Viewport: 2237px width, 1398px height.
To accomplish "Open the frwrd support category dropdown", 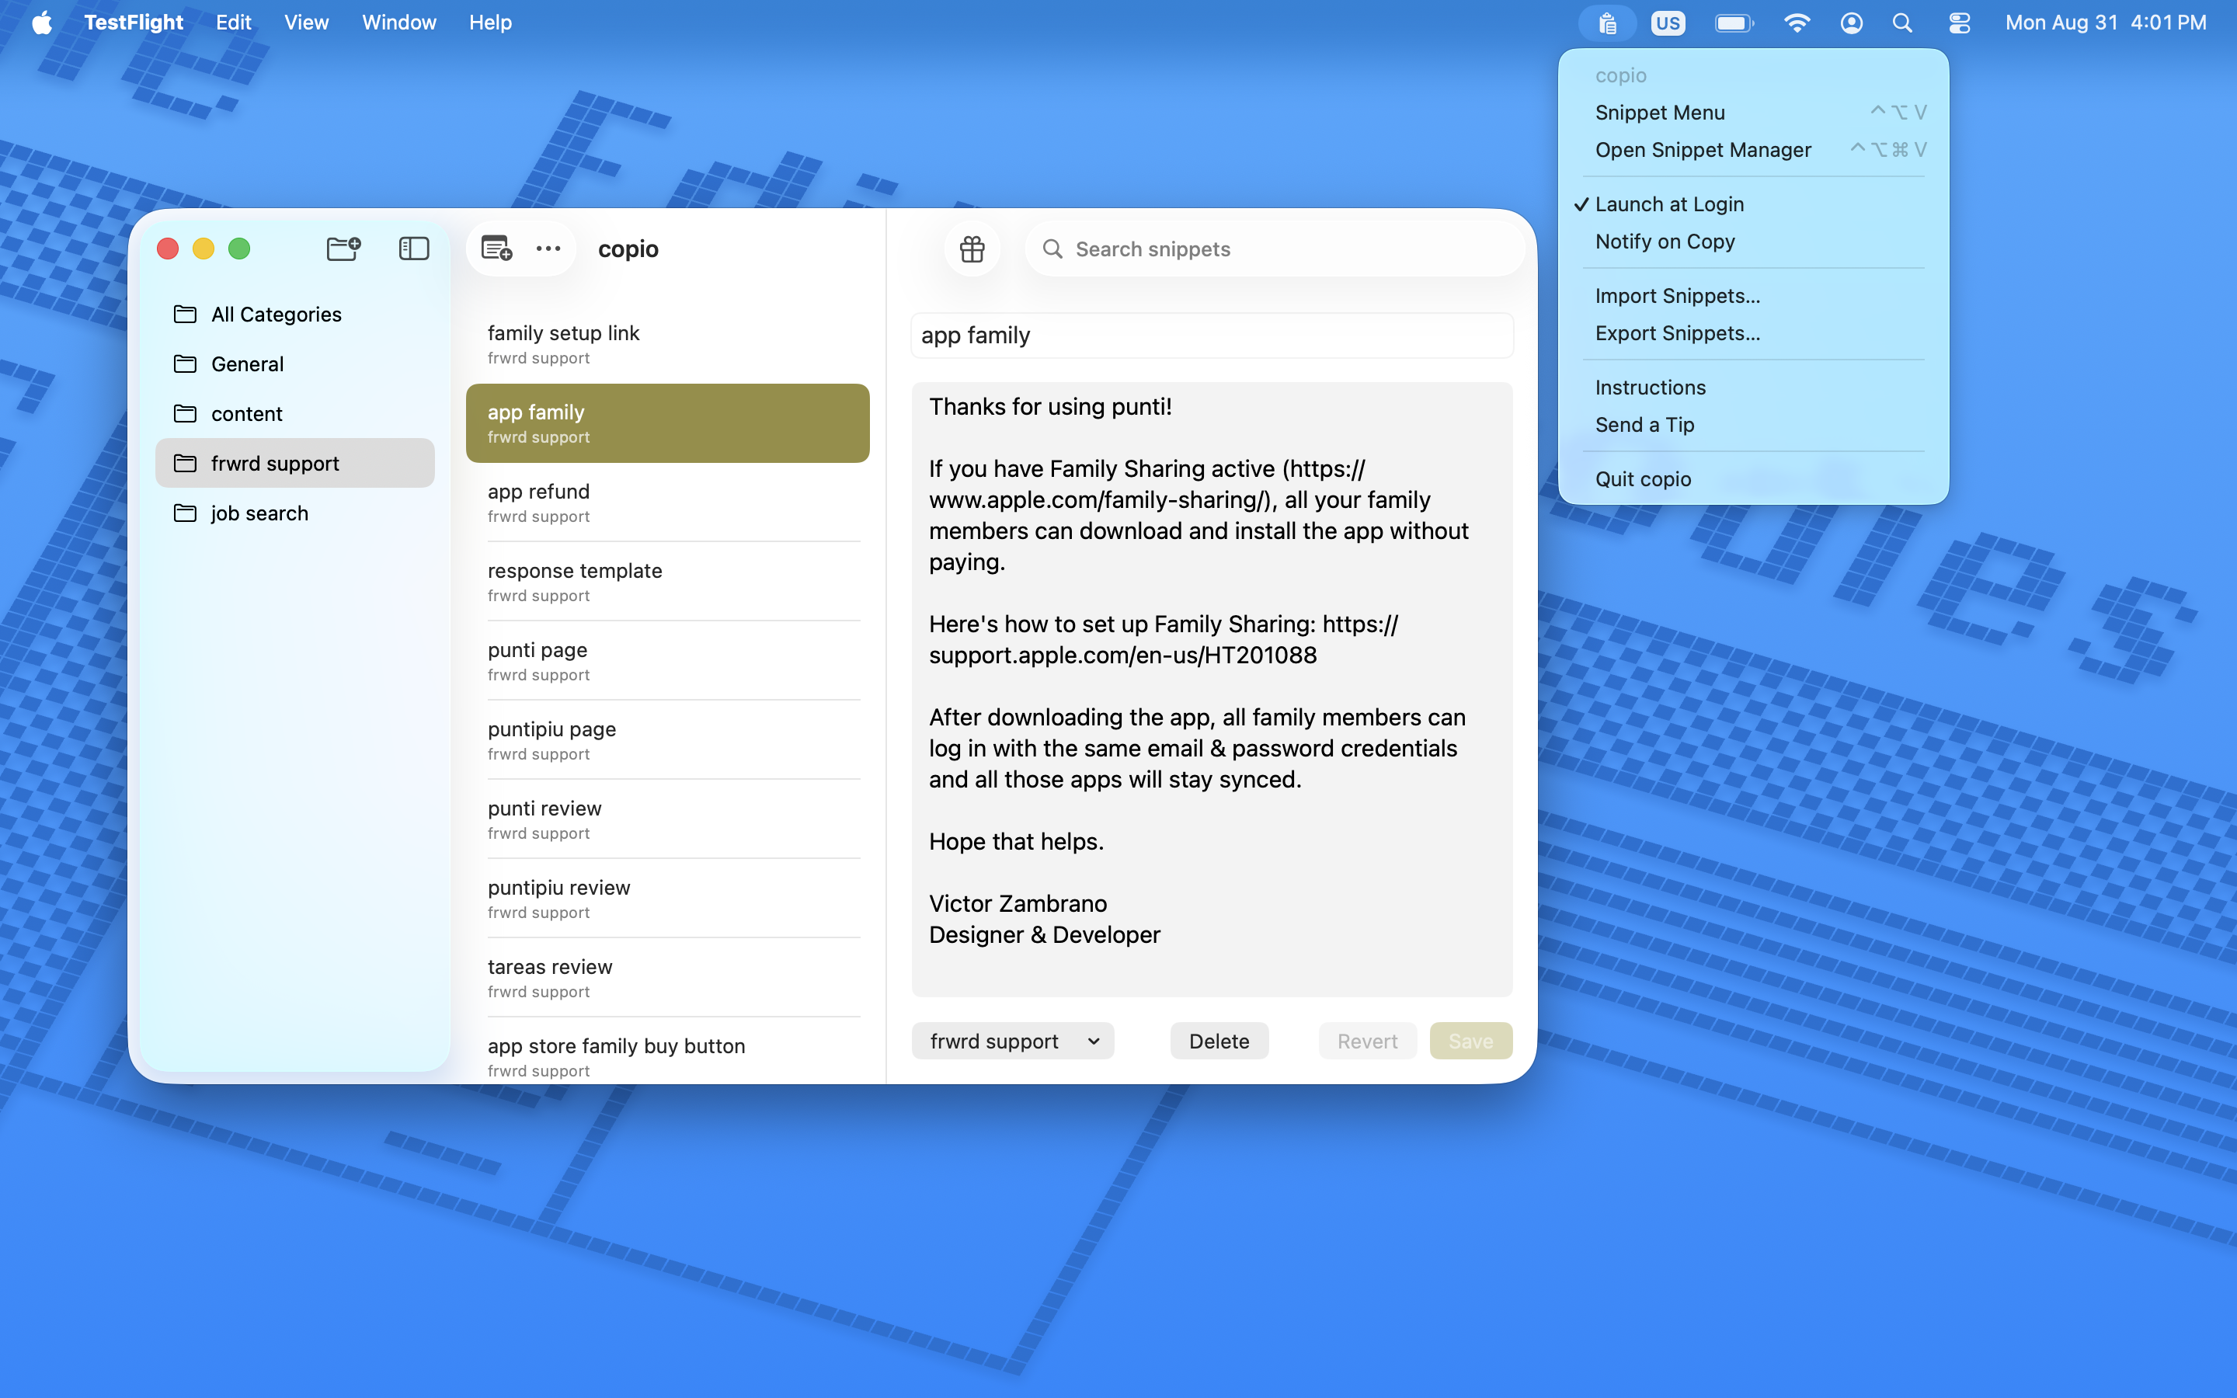I will (1012, 1041).
